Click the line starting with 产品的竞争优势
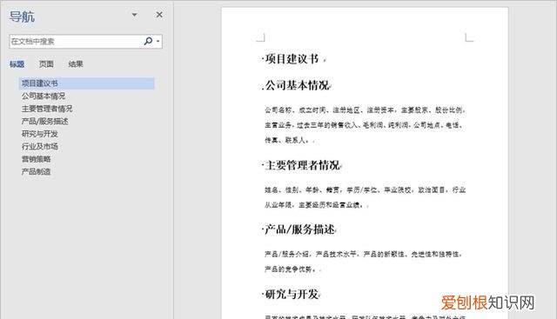 290,269
